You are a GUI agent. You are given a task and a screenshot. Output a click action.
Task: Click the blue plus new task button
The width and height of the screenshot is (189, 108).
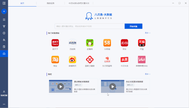(4, 11)
